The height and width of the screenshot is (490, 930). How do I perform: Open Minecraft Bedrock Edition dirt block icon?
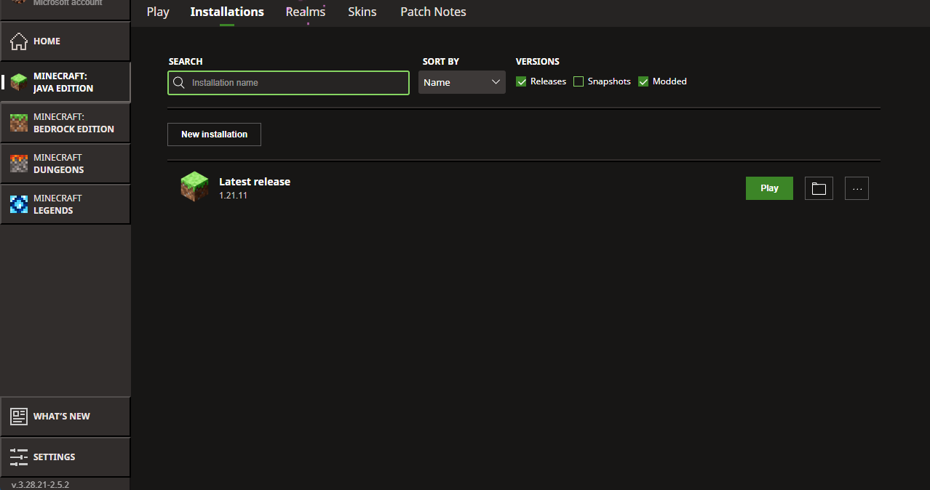click(x=19, y=123)
